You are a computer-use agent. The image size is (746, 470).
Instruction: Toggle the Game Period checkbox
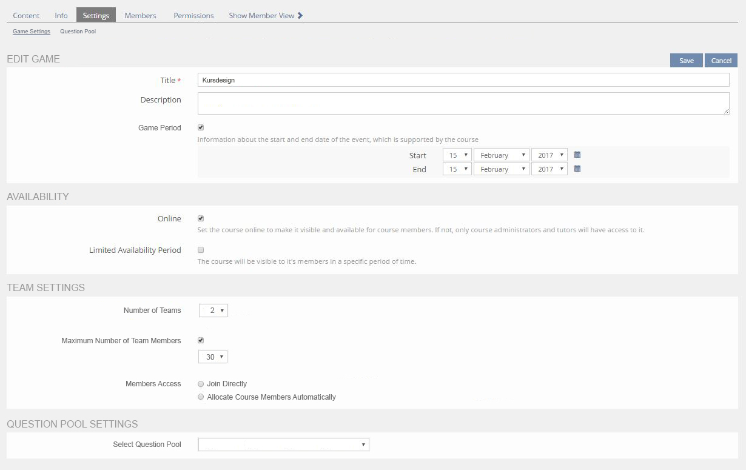point(201,127)
